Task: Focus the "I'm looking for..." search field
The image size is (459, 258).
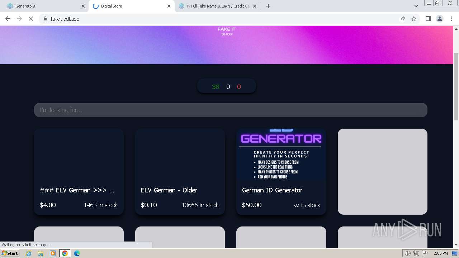Action: (x=231, y=110)
